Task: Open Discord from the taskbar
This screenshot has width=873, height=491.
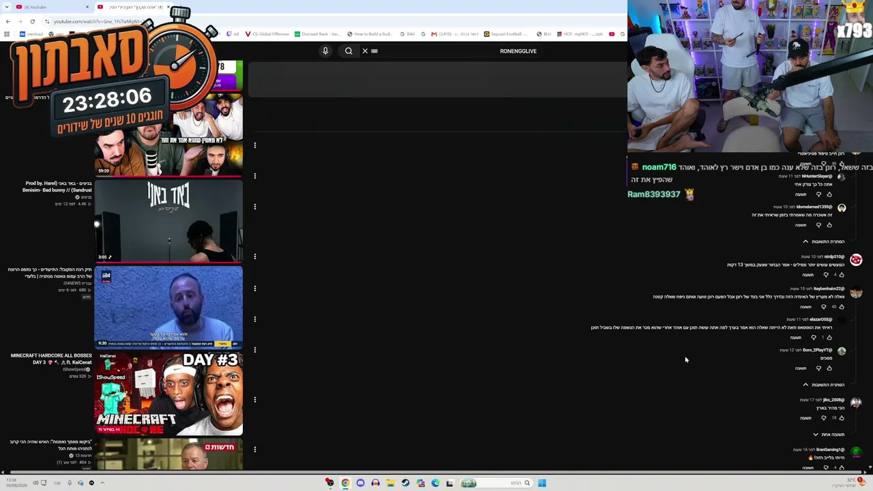Action: pyautogui.click(x=360, y=483)
